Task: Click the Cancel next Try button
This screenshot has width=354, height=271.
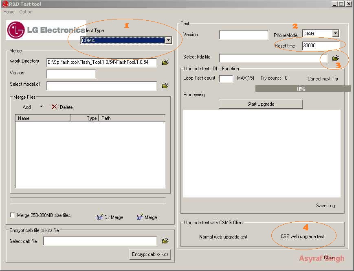Action: click(x=323, y=79)
